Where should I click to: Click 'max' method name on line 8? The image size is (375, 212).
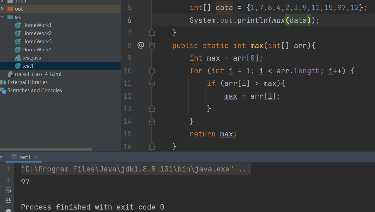point(257,46)
